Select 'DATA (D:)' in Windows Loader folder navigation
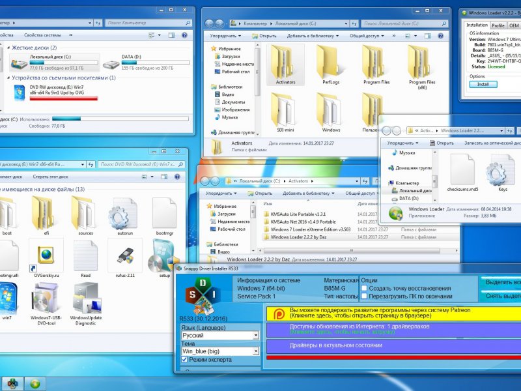Screen dimensions: 521x391 click(405, 198)
